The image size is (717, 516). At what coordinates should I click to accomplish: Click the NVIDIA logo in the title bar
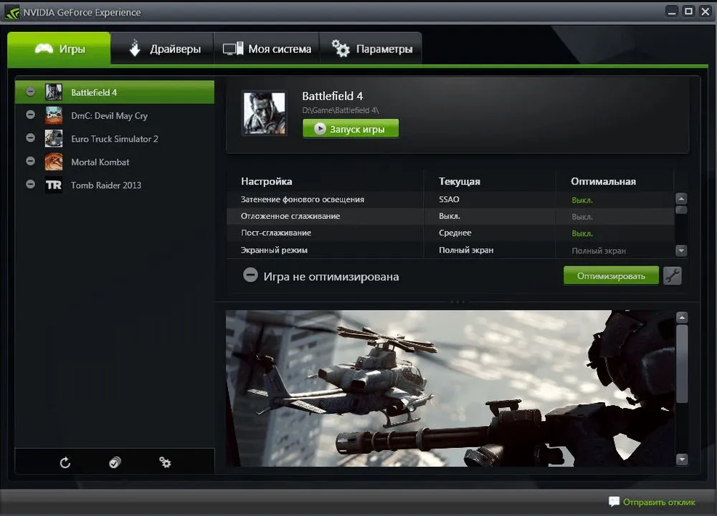click(12, 12)
